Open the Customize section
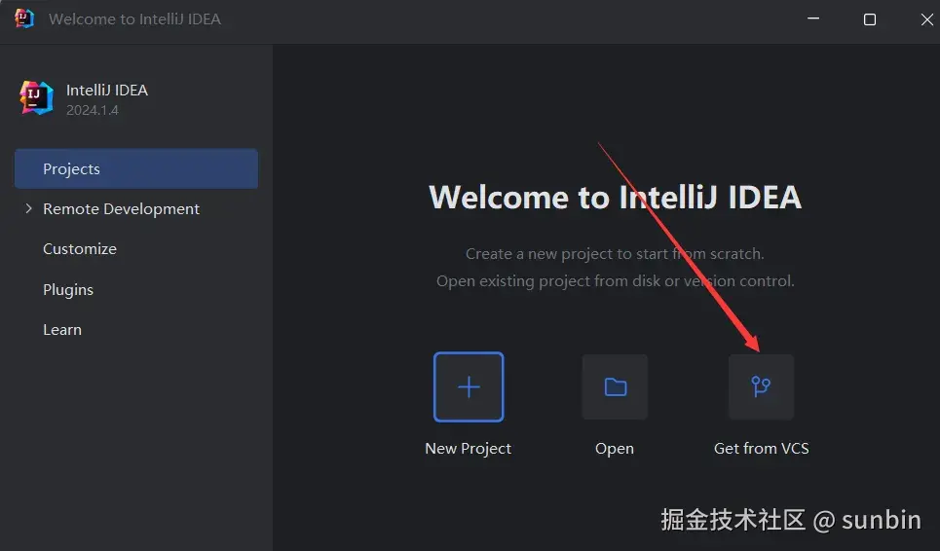940x551 pixels. pos(80,248)
